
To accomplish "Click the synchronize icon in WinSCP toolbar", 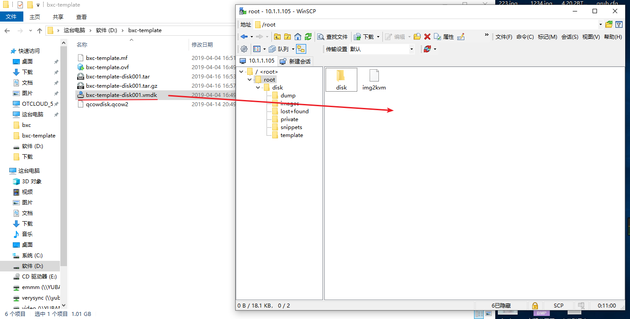I will point(427,49).
